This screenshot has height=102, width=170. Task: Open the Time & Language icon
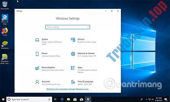click(73, 82)
